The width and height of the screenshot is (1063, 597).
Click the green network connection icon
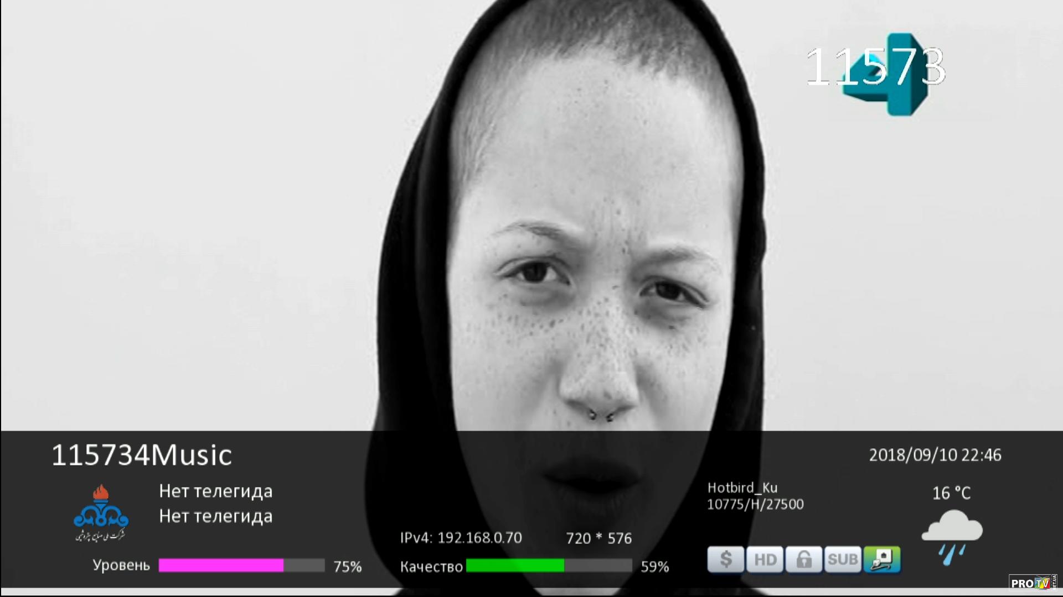click(x=881, y=560)
